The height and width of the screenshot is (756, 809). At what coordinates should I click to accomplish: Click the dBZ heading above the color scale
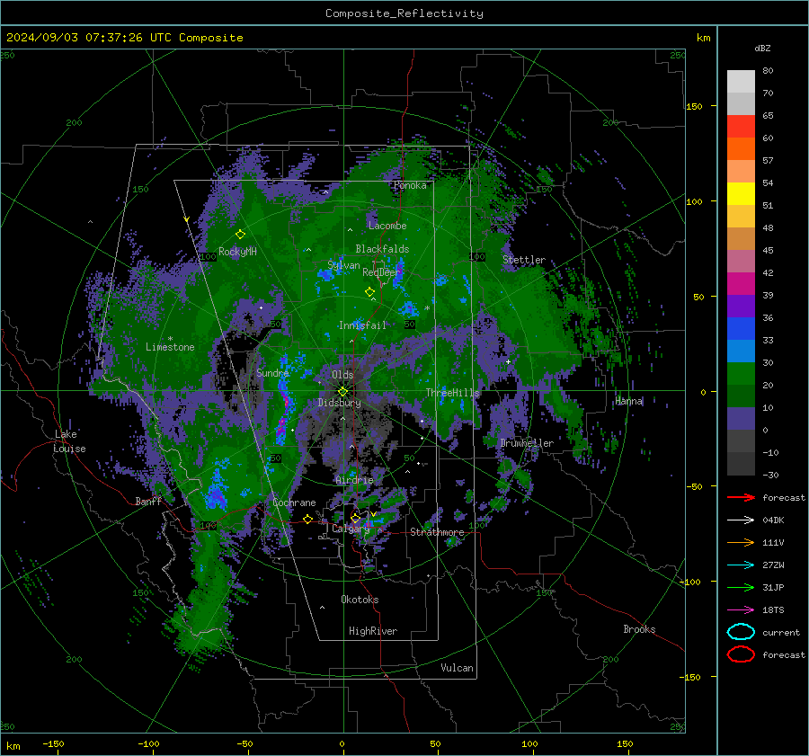pyautogui.click(x=762, y=48)
